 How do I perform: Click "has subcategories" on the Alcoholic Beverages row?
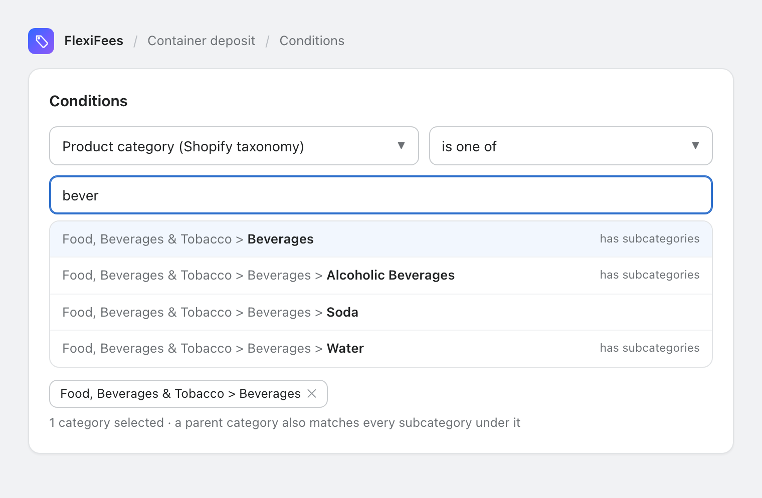click(650, 275)
